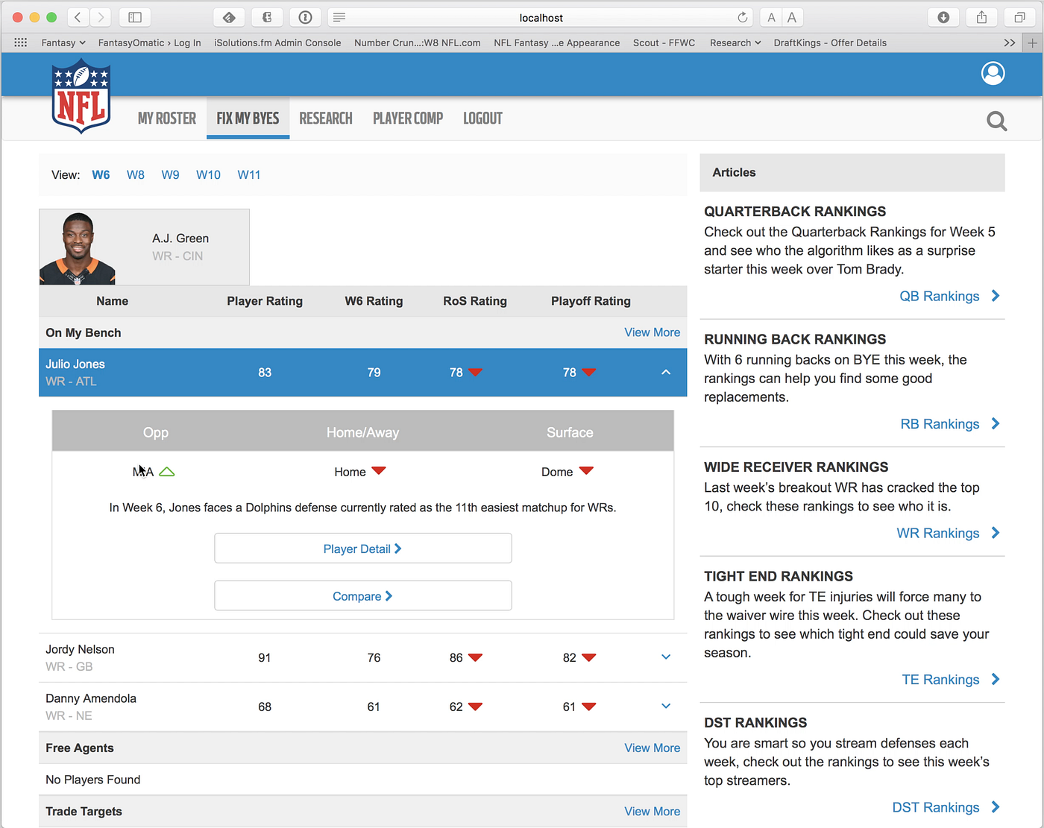This screenshot has width=1044, height=828.
Task: Open the DST Rankings link
Action: coord(946,807)
